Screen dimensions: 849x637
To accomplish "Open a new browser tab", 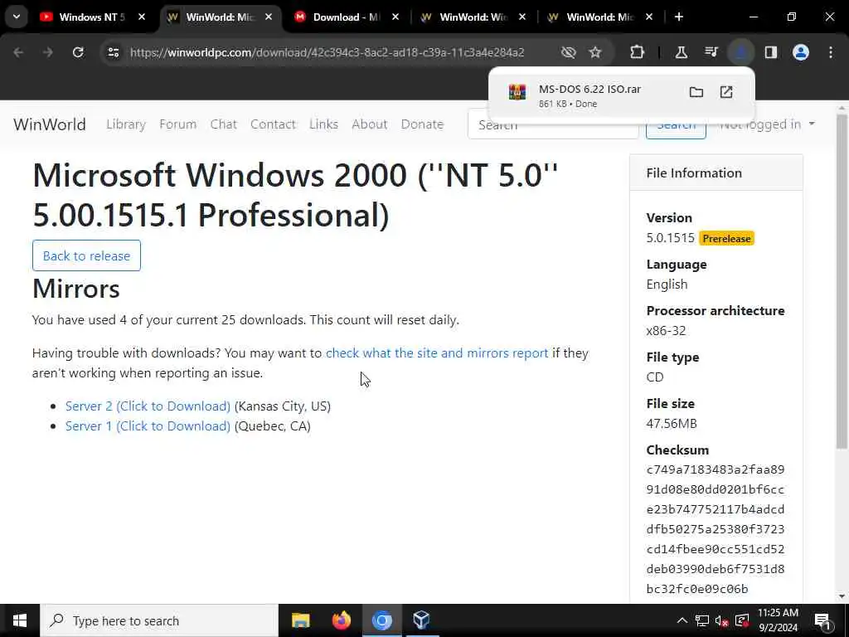I will 678,17.
